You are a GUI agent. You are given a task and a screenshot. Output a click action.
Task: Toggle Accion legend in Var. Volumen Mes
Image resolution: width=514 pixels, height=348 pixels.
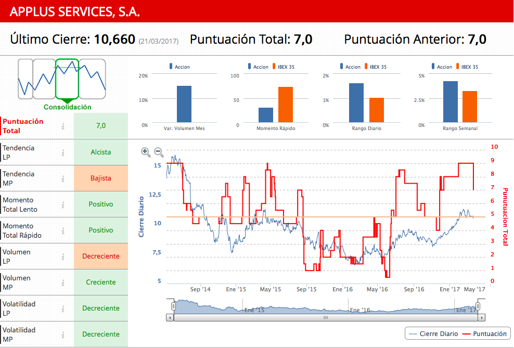179,67
